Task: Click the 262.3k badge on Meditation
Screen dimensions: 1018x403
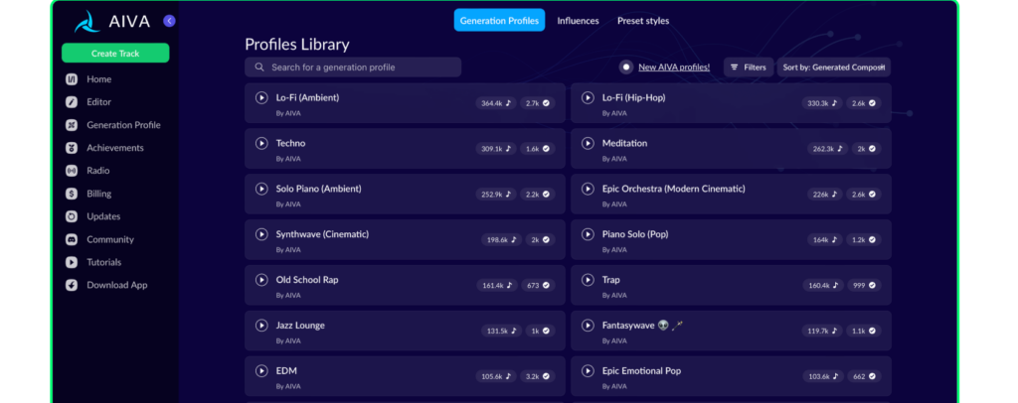Action: tap(828, 148)
